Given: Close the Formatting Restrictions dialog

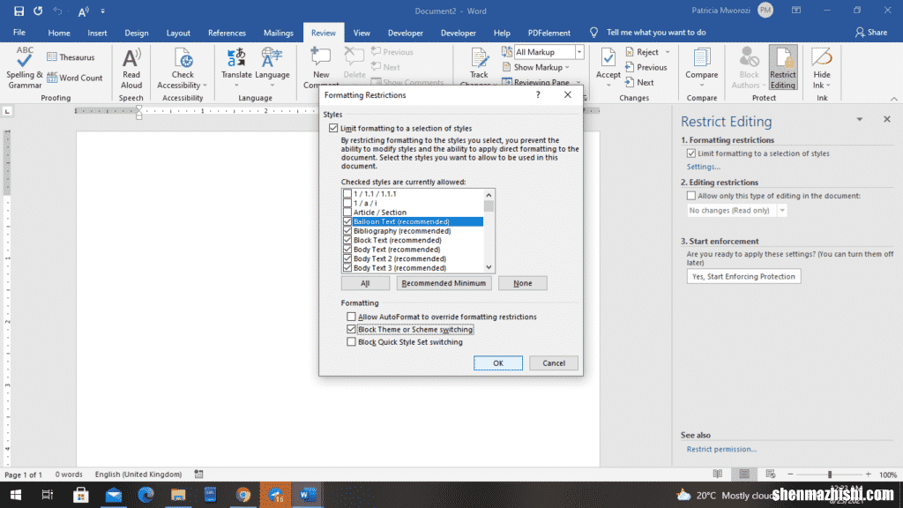Looking at the screenshot, I should point(568,95).
